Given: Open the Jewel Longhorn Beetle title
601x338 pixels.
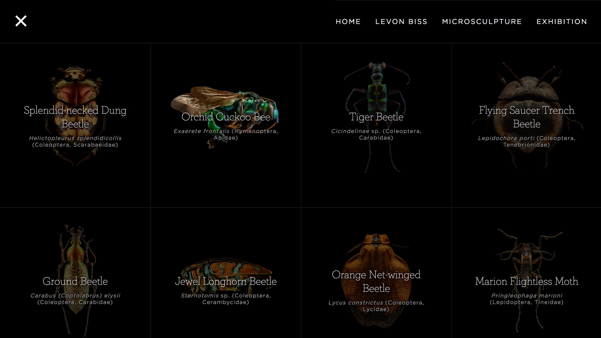Looking at the screenshot, I should tap(226, 281).
